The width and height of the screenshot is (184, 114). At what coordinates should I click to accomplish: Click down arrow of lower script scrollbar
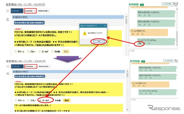pos(127,109)
